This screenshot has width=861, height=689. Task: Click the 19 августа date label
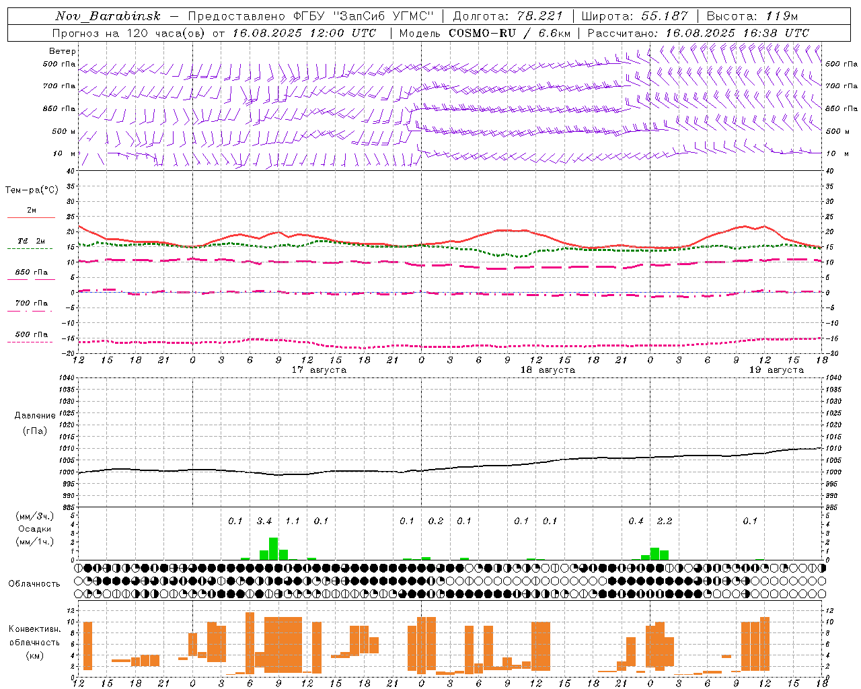pyautogui.click(x=776, y=370)
